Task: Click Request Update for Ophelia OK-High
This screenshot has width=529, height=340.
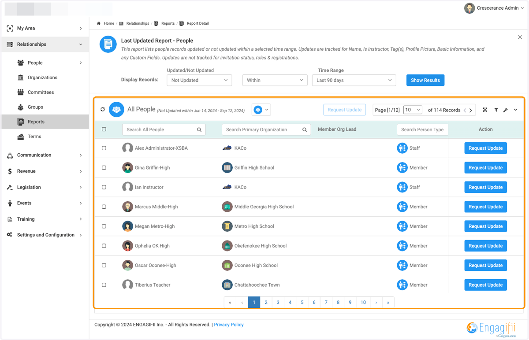Action: [485, 246]
